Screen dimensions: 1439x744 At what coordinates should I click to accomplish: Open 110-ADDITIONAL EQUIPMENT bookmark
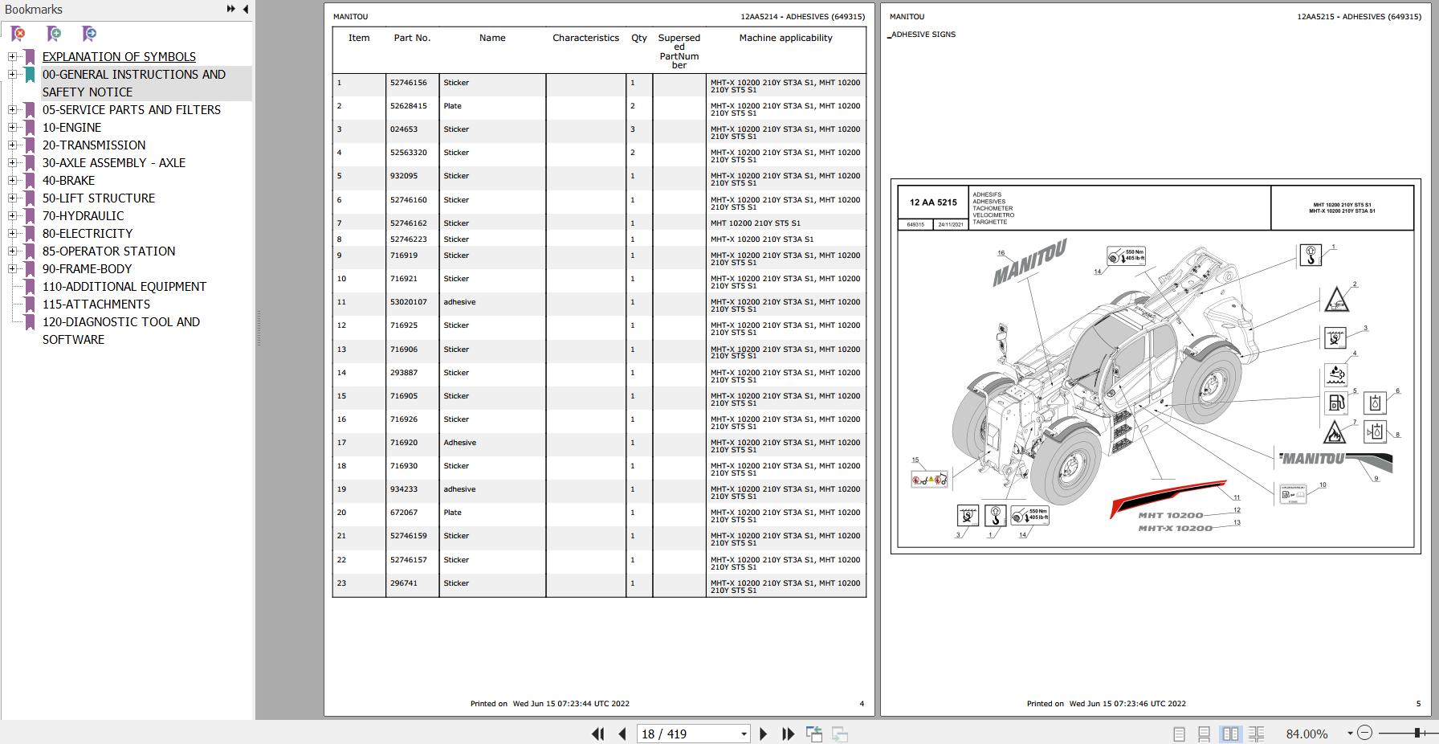pos(124,287)
